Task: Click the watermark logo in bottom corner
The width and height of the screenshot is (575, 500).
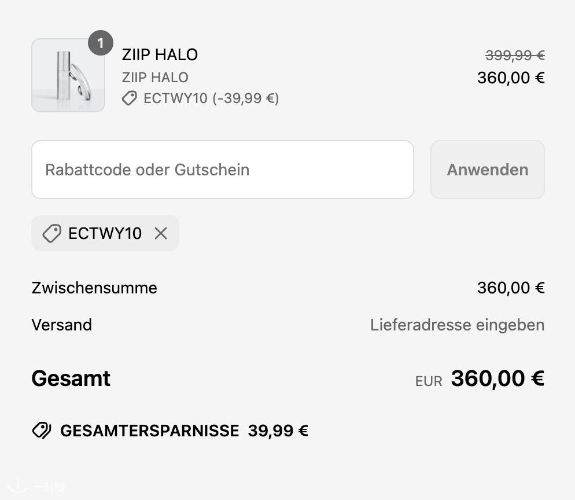Action: coord(36,486)
